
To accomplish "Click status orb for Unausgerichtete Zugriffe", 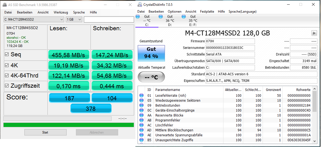I will pyautogui.click(x=141, y=140).
